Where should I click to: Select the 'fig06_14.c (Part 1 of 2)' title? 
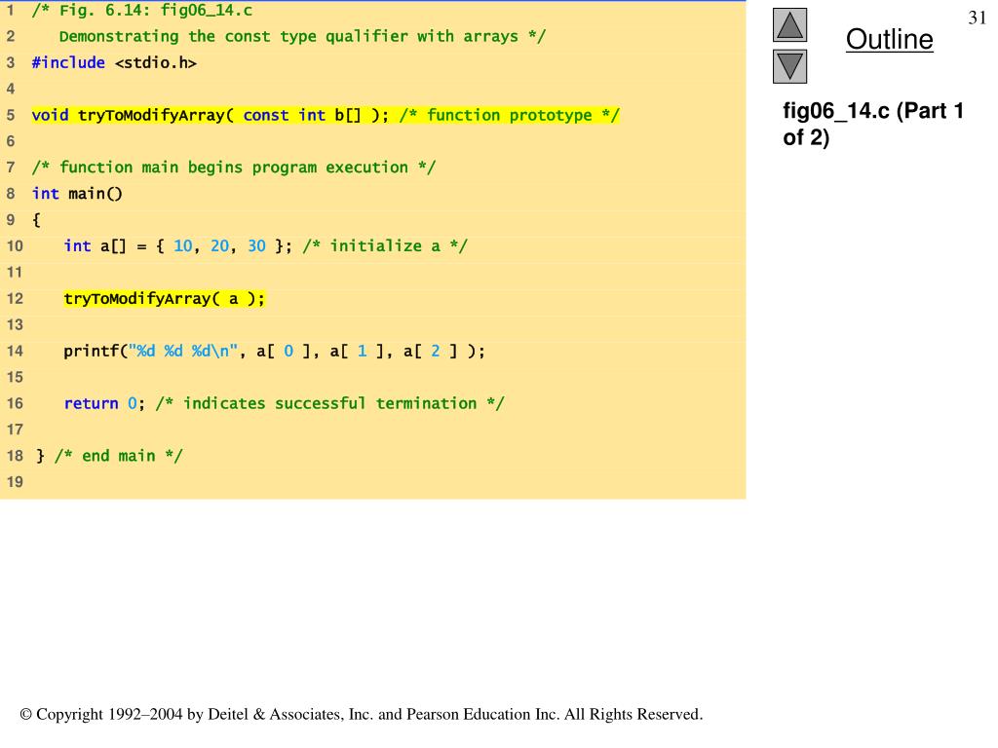873,124
